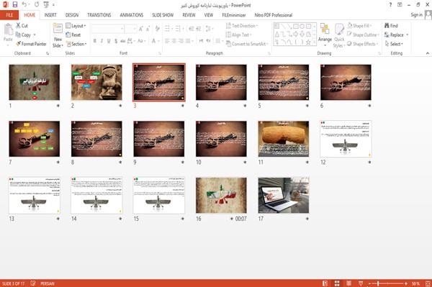Toggle Underline formatting
The width and height of the screenshot is (432, 287).
(x=109, y=41)
